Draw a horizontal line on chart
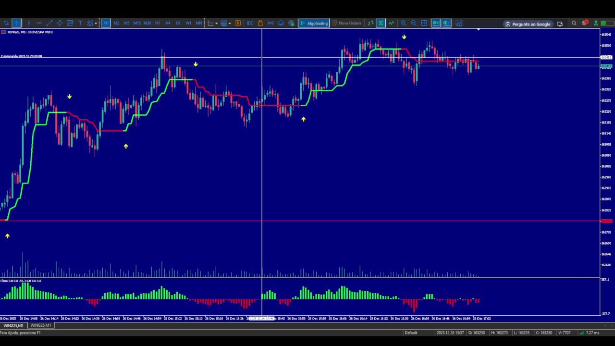The width and height of the screenshot is (615, 346). pyautogui.click(x=39, y=23)
